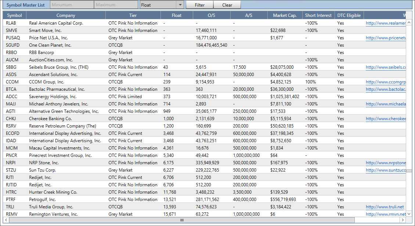Click the vertical scrollbar down arrow

coord(409,214)
